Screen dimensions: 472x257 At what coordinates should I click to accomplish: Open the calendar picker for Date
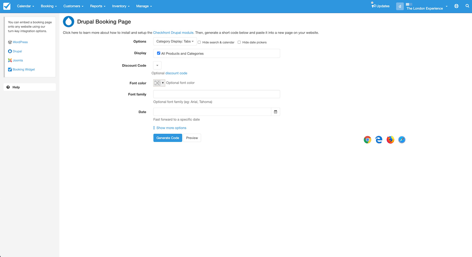point(276,112)
